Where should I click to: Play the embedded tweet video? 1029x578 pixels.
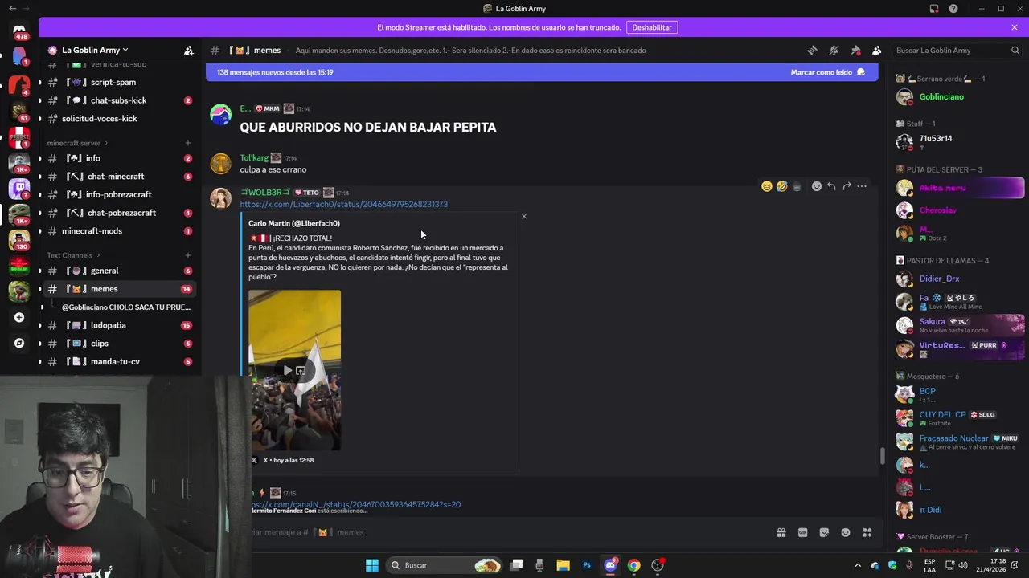pyautogui.click(x=287, y=370)
